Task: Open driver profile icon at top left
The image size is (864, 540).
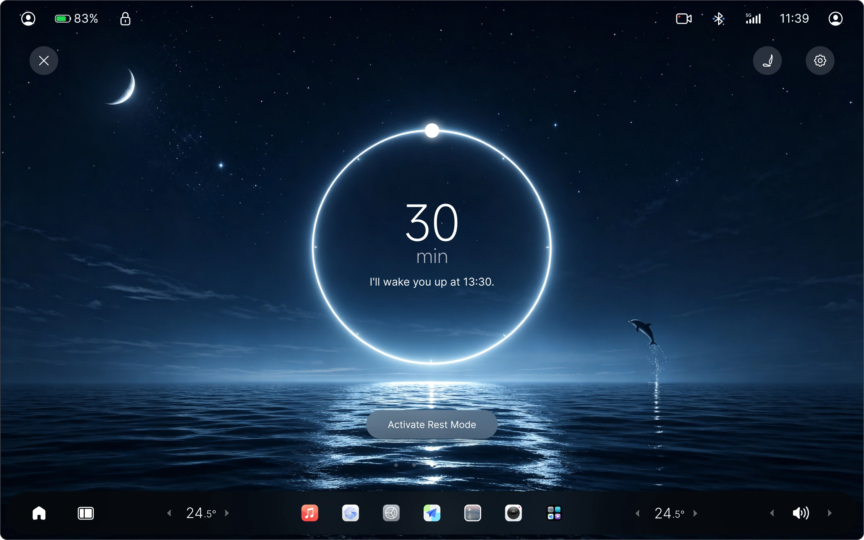Action: (x=28, y=18)
